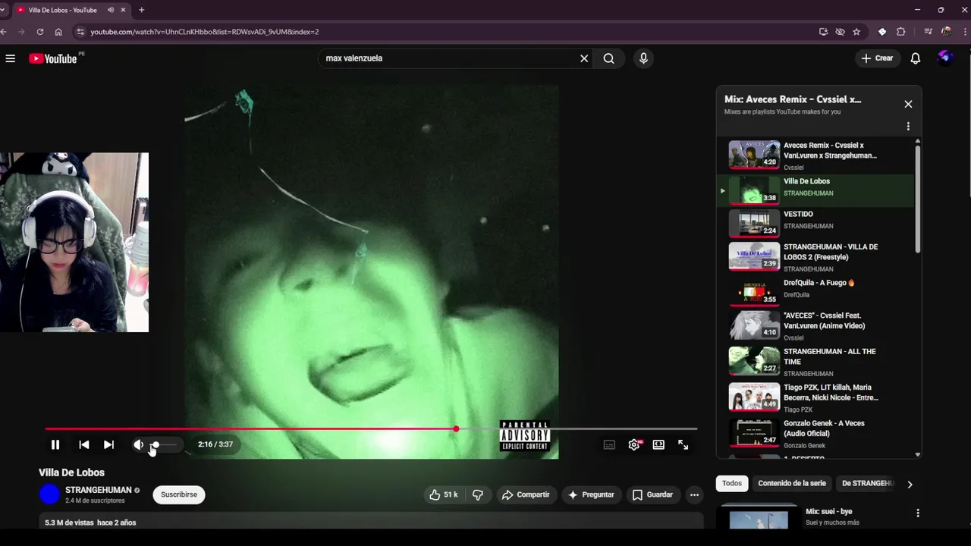Viewport: 971px width, 546px height.
Task: Open the tab search dropdown
Action: (3, 10)
